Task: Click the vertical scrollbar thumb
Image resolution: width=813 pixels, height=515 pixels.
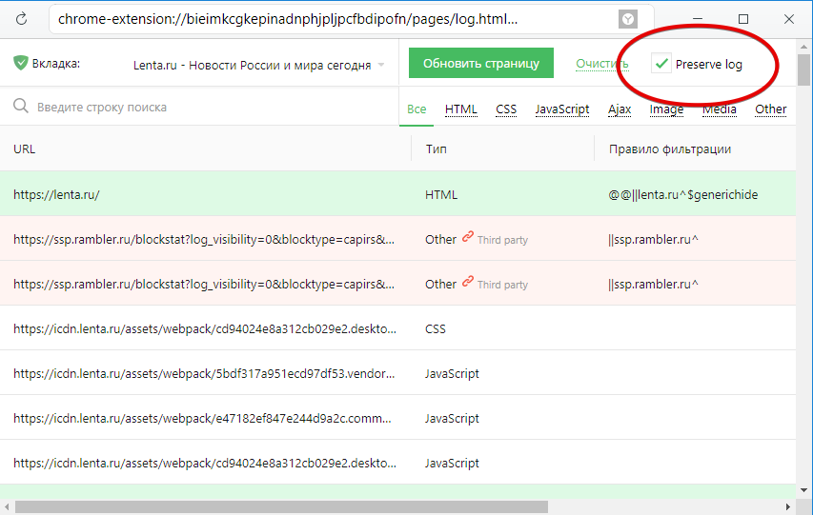Action: point(803,69)
